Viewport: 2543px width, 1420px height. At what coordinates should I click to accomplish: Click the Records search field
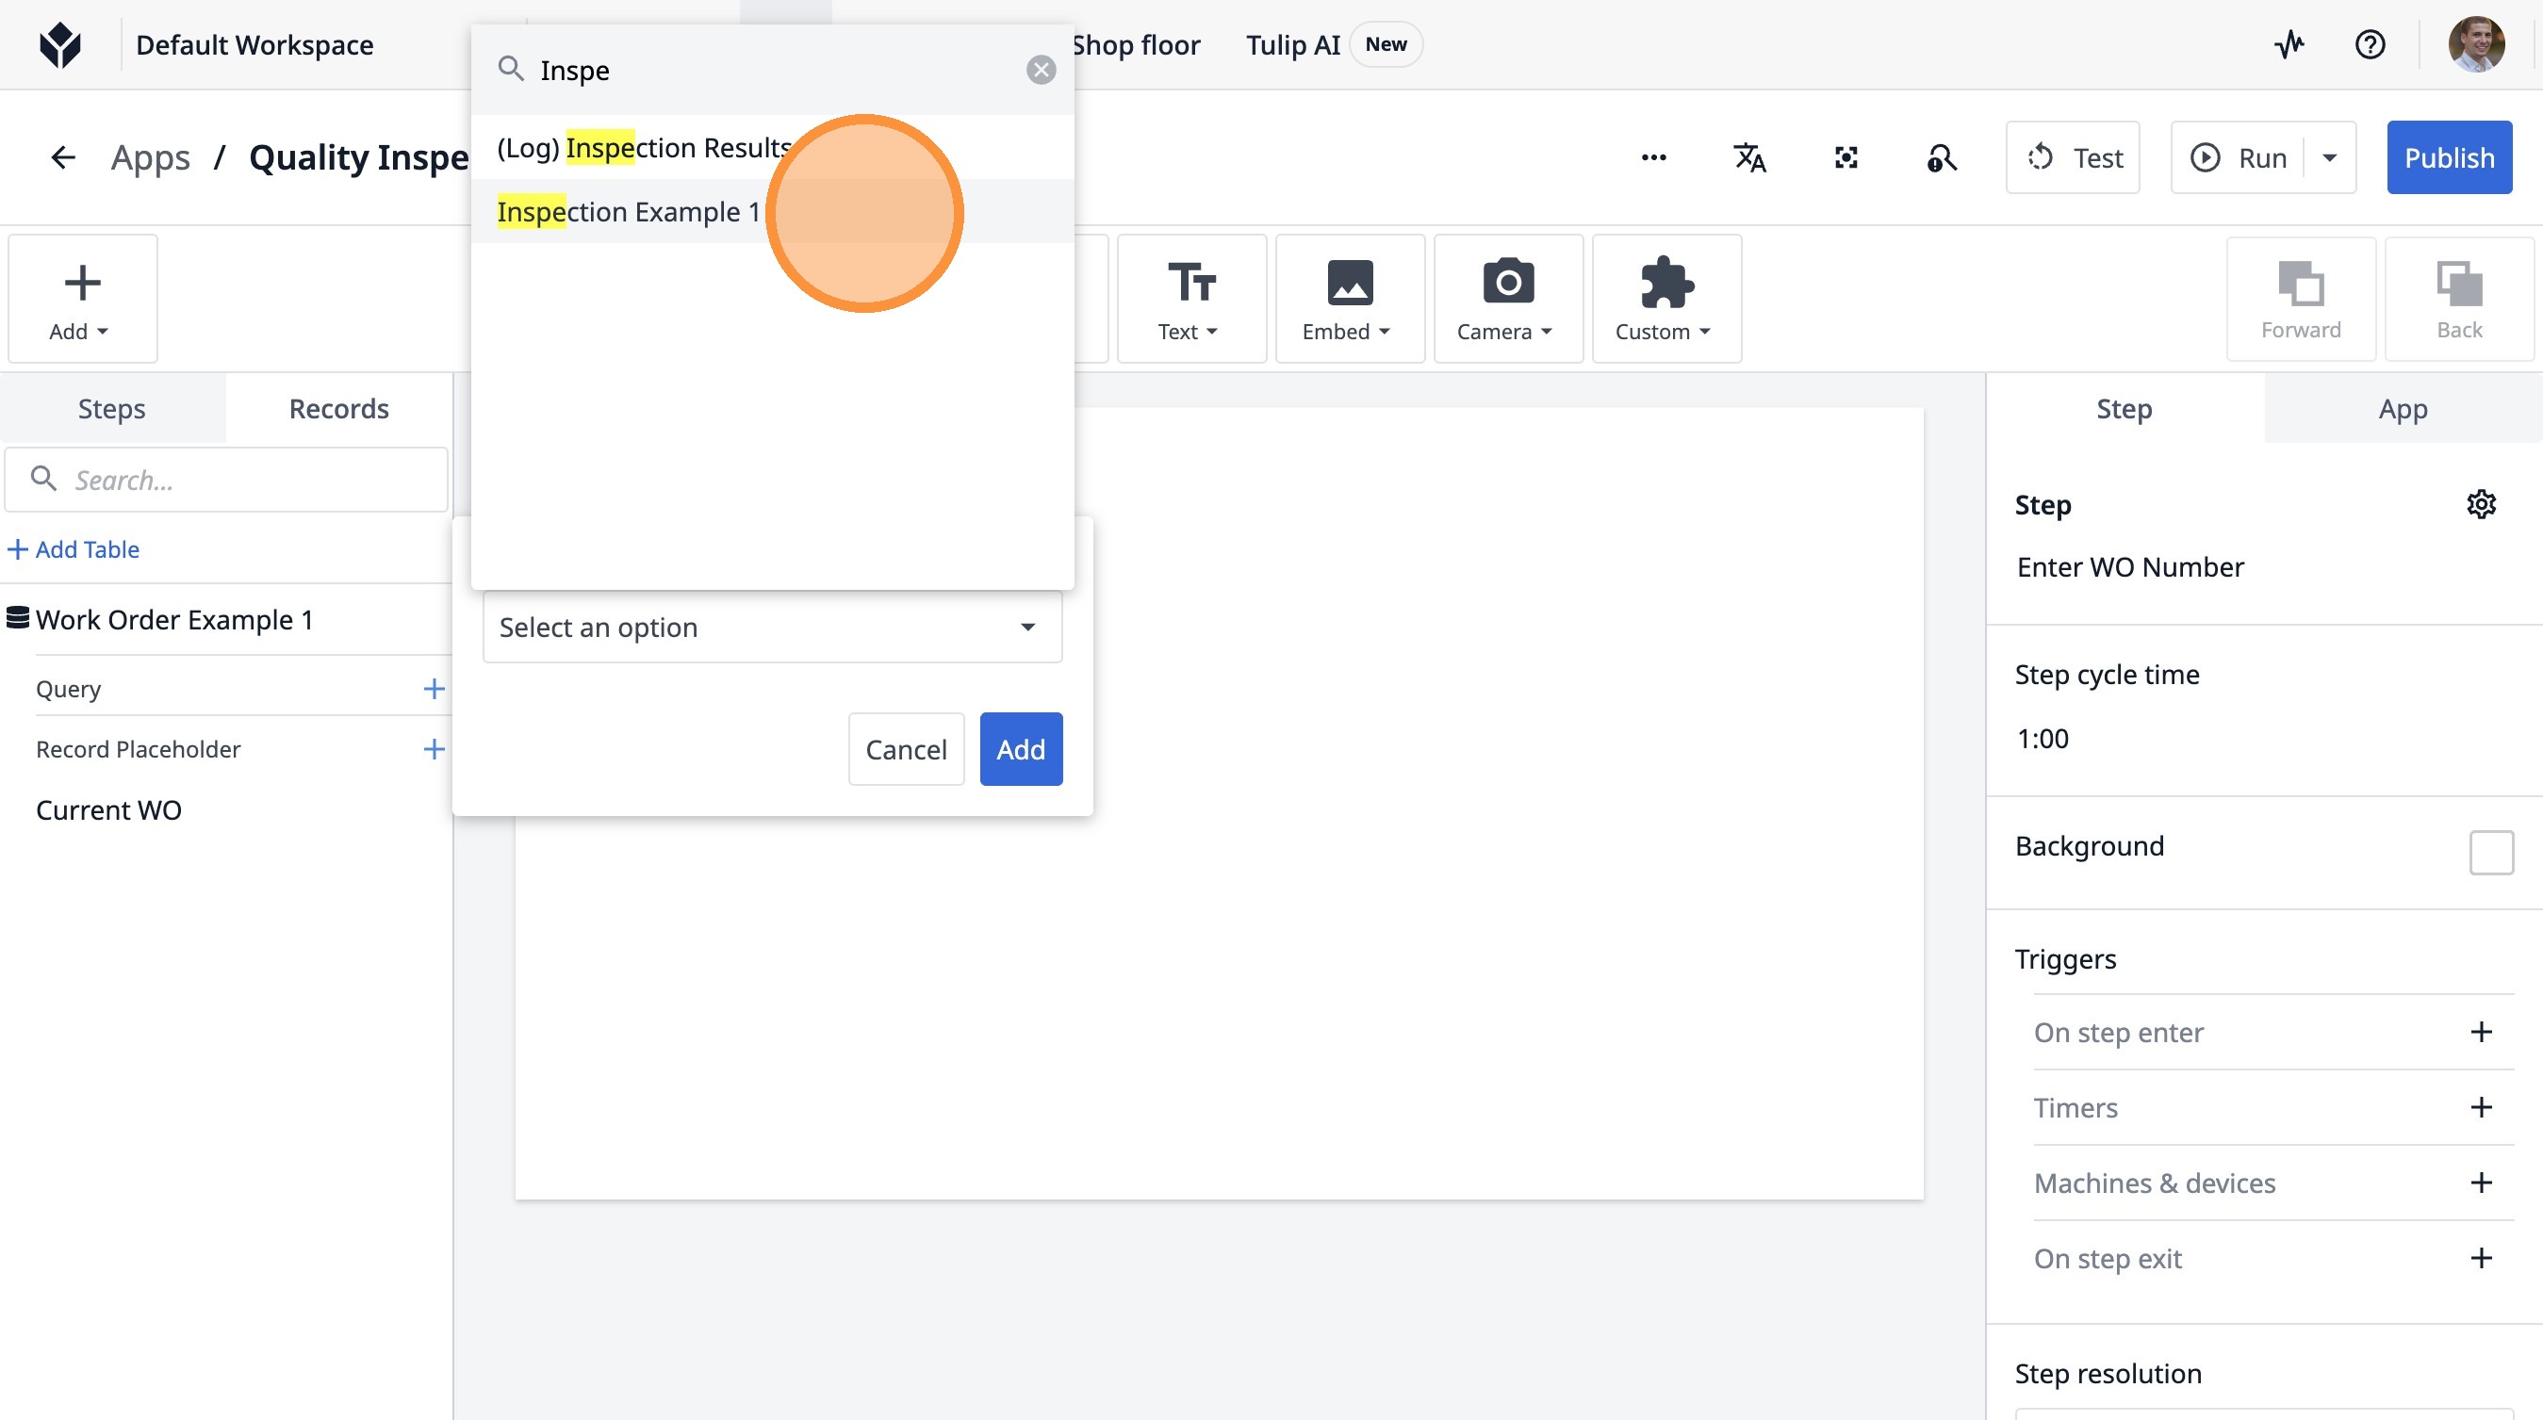click(242, 480)
